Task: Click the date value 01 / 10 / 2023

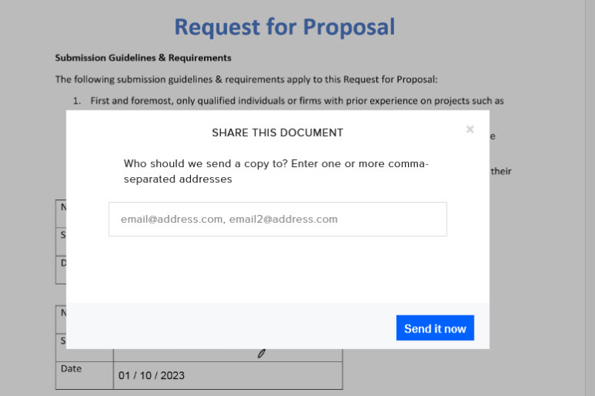Action: (151, 376)
